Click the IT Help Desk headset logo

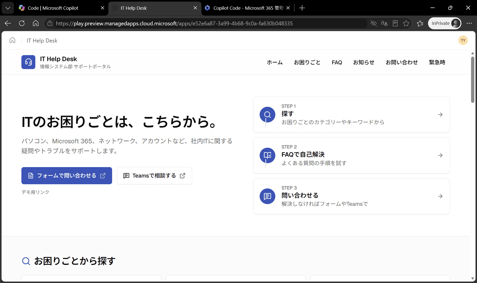pyautogui.click(x=28, y=62)
